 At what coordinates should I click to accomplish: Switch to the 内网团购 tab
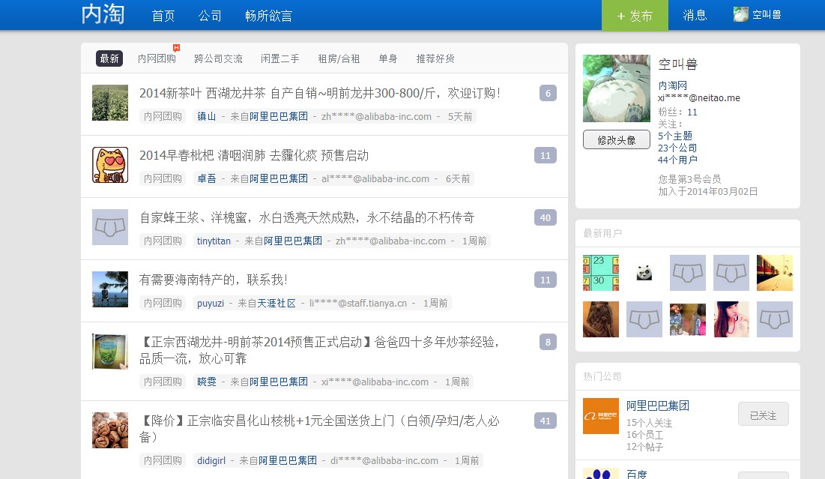point(157,58)
